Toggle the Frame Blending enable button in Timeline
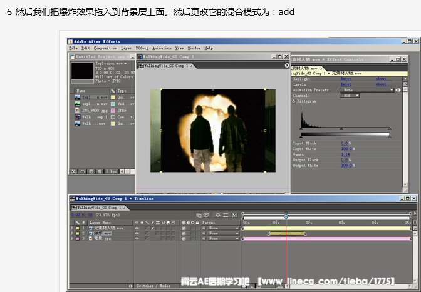The width and height of the screenshot is (421, 292). coord(226,215)
